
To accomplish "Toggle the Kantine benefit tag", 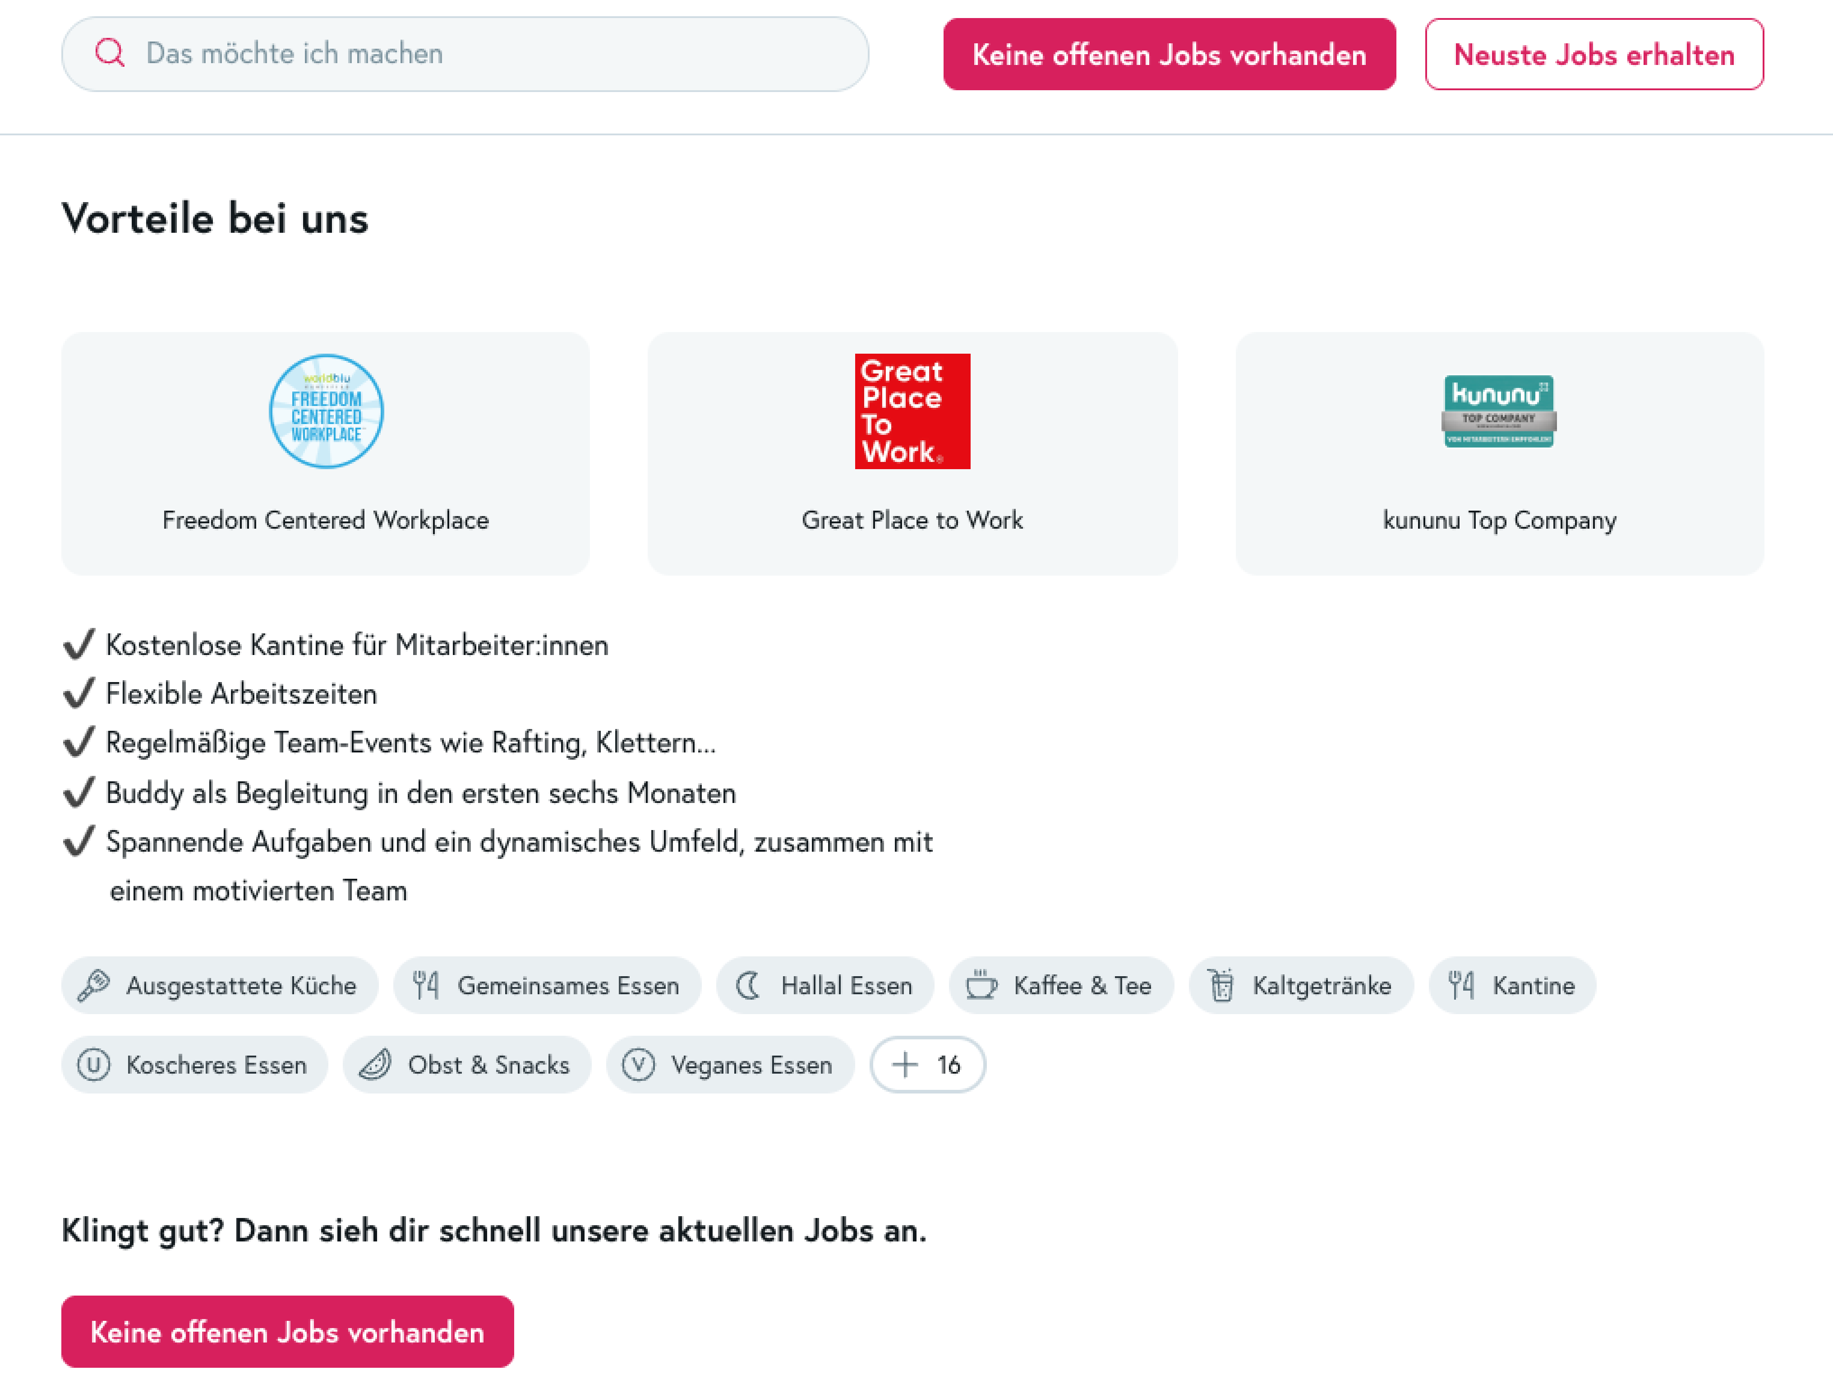I will click(x=1511, y=985).
